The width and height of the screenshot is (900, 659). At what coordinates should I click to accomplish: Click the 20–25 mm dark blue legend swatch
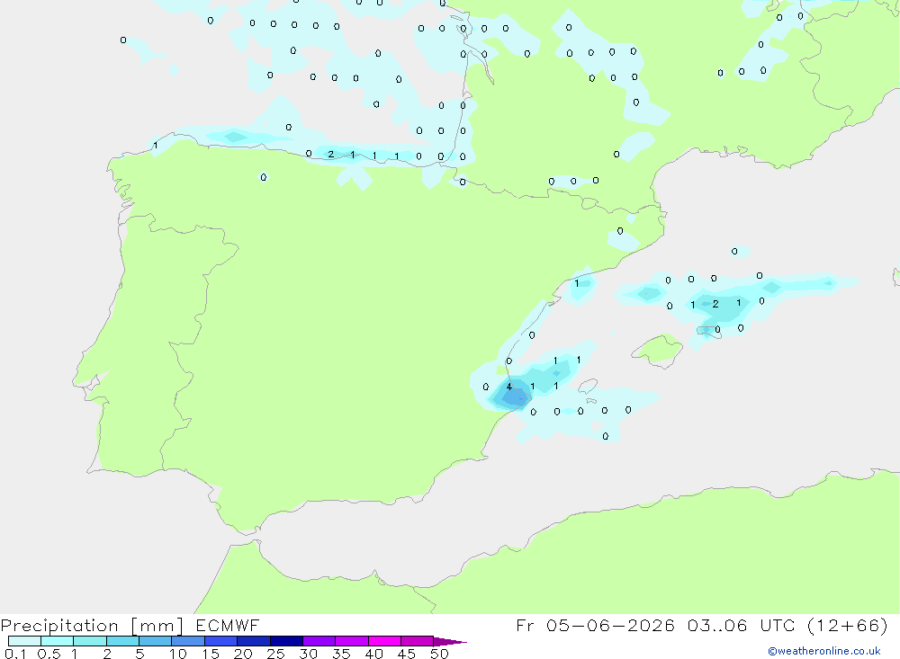tap(254, 641)
